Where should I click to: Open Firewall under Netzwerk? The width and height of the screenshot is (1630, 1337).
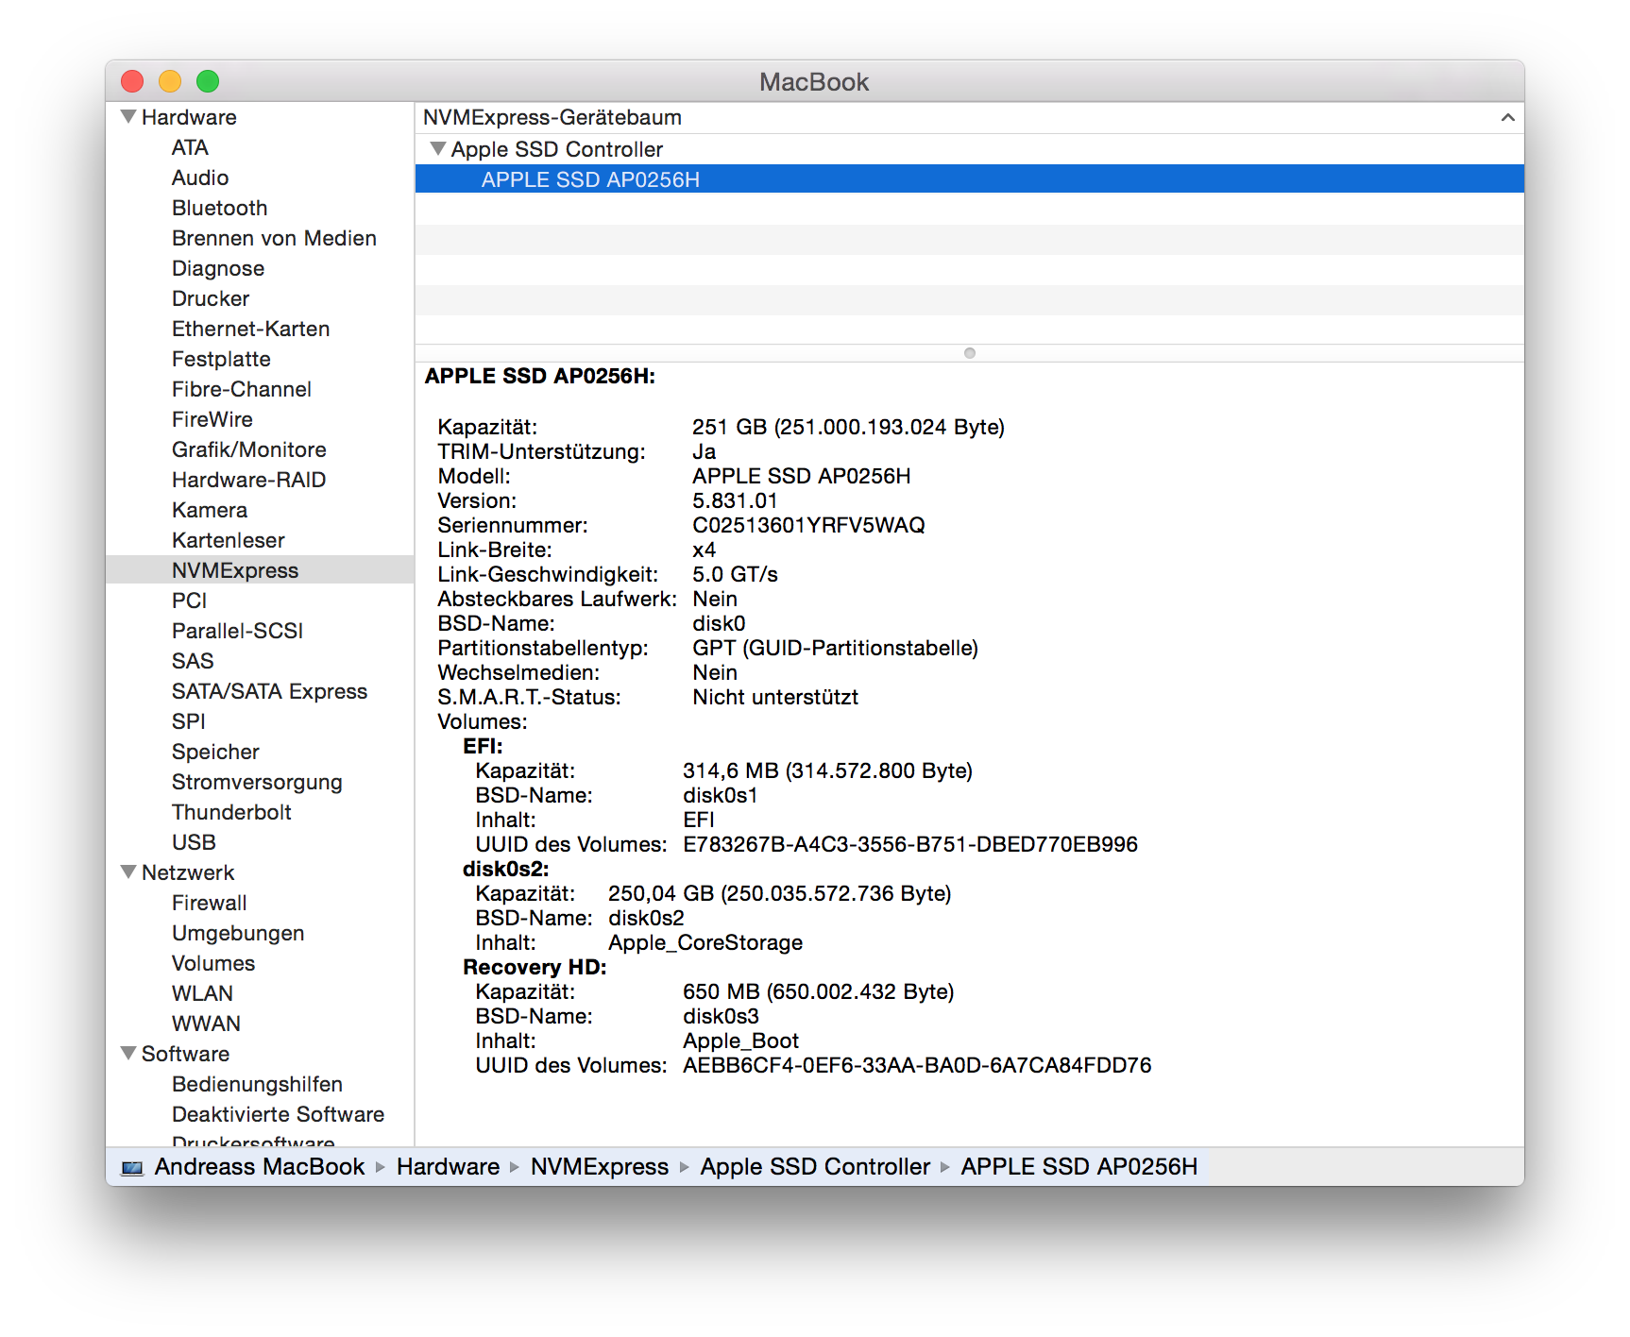[209, 903]
